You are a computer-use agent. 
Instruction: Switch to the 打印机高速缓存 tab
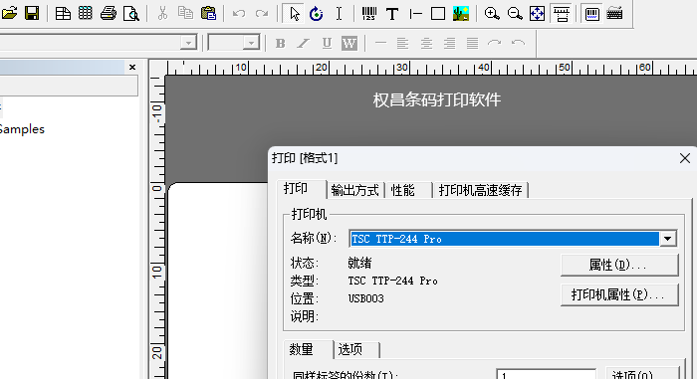(481, 191)
